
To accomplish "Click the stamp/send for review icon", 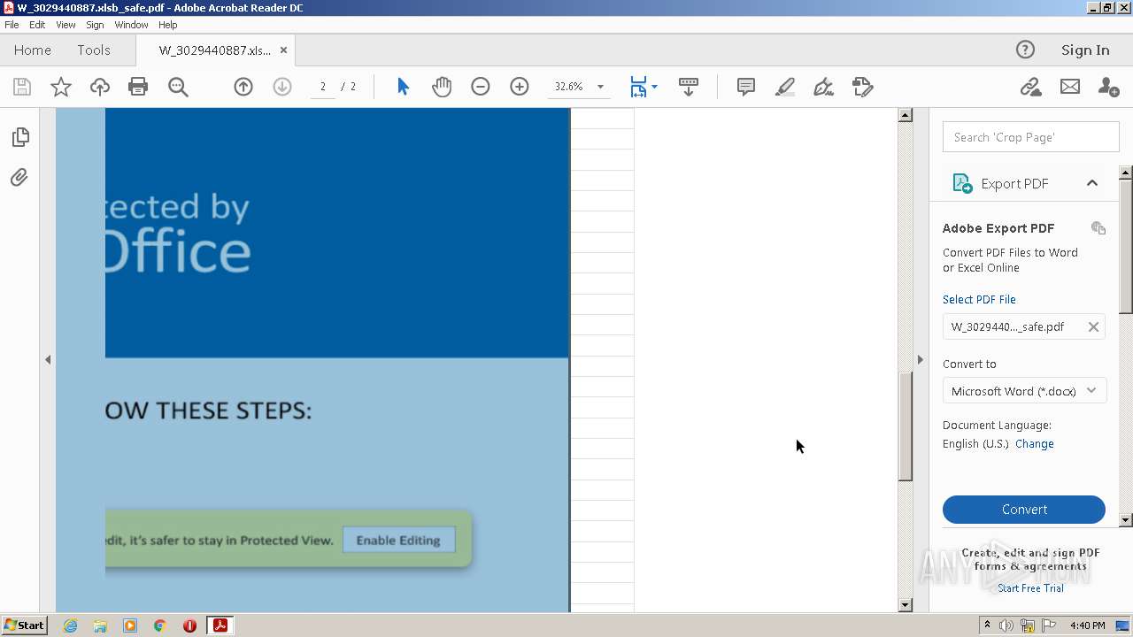I will coord(863,87).
